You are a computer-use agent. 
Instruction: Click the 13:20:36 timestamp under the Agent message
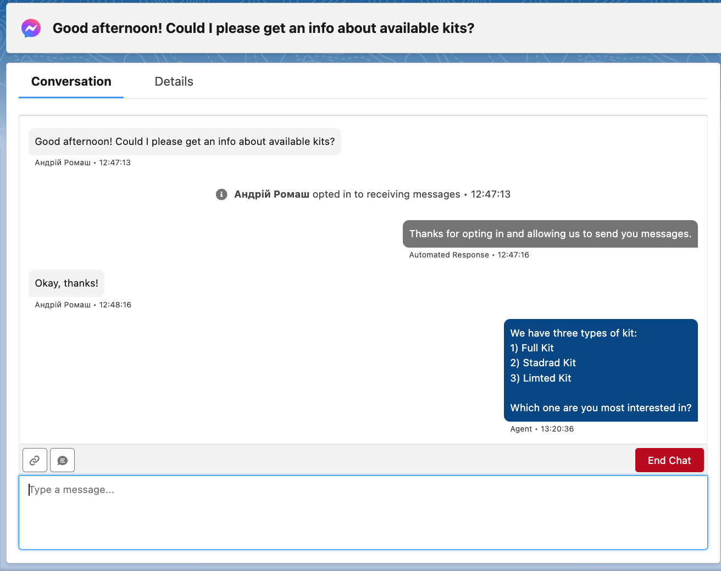point(557,429)
